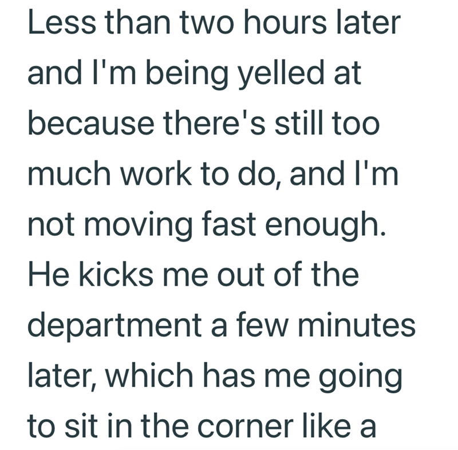Click the word "going" in the text

pos(361,377)
